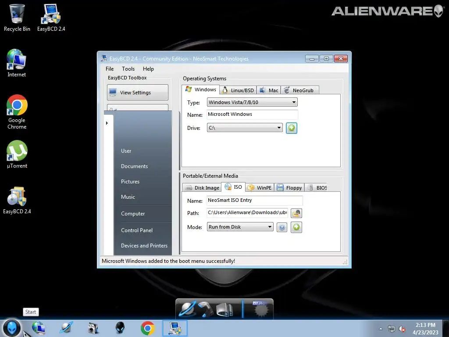Select the µTorrent desktop icon
The width and height of the screenshot is (449, 337).
click(x=17, y=154)
